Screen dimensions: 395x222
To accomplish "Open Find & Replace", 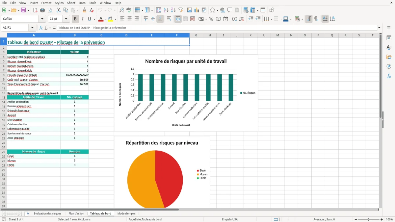I will (122, 10).
